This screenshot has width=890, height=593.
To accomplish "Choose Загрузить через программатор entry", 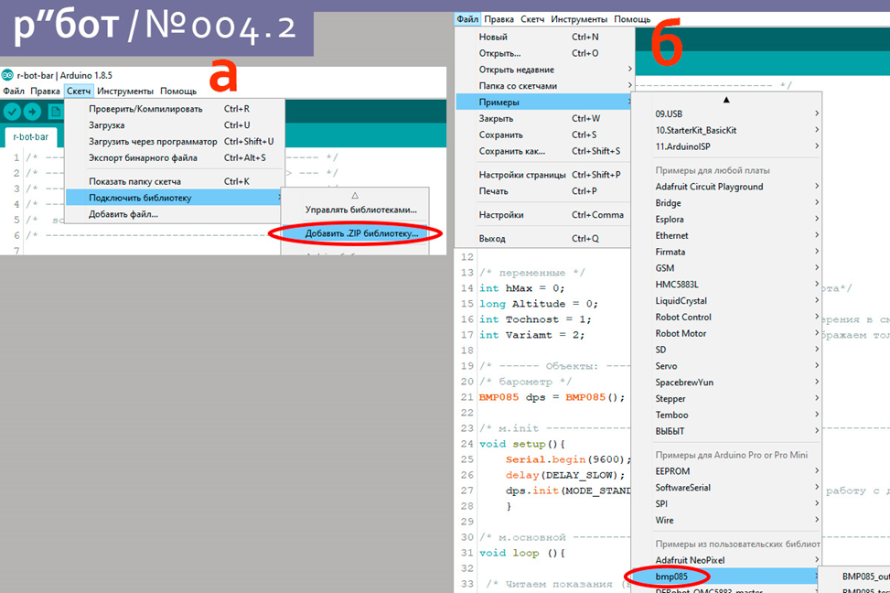I will coord(175,142).
